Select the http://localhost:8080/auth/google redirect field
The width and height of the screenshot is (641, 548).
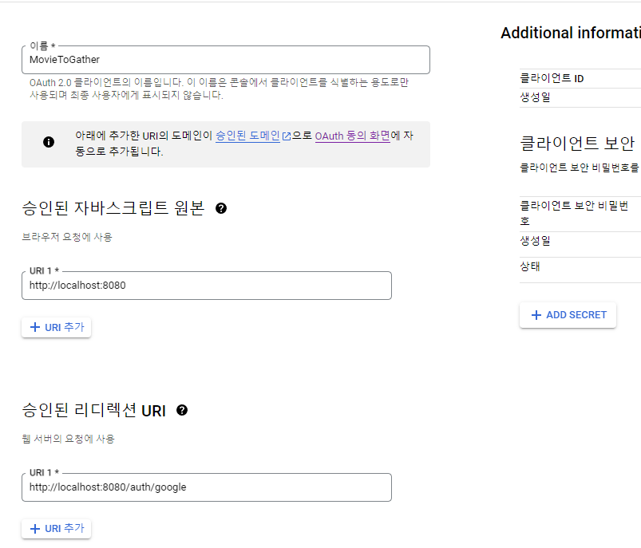(205, 487)
